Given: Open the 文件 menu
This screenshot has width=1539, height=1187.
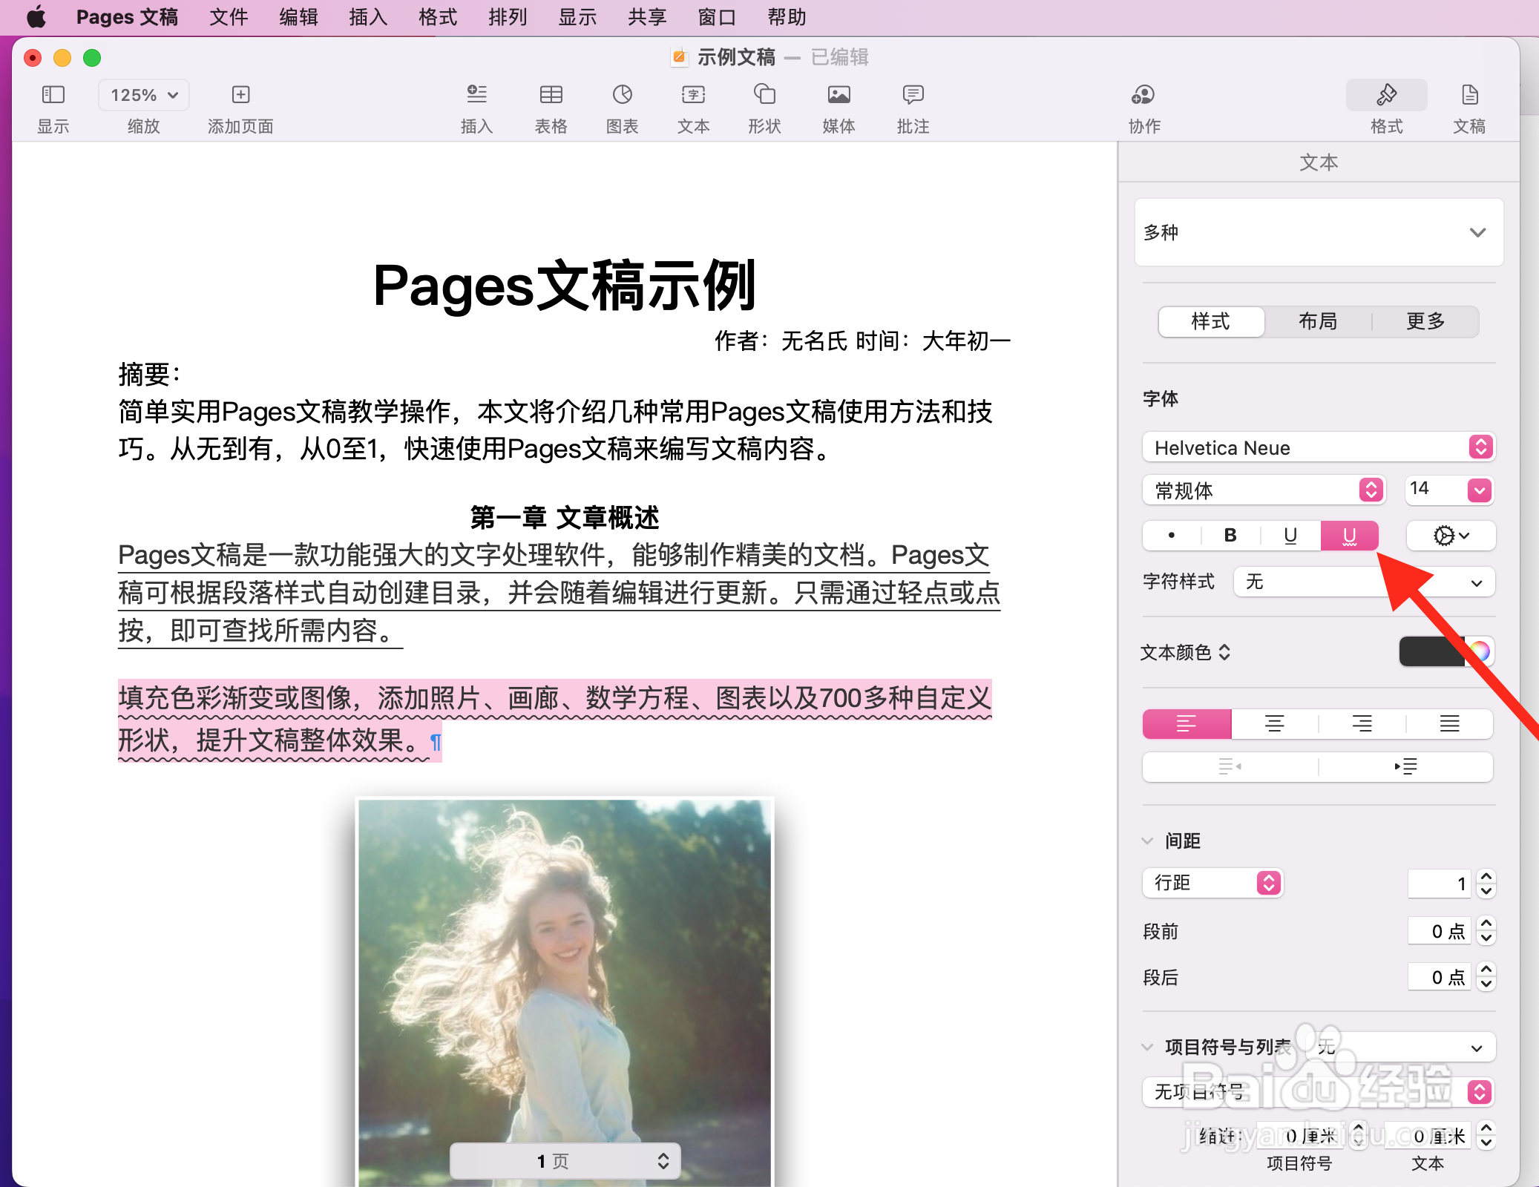Looking at the screenshot, I should coord(228,16).
